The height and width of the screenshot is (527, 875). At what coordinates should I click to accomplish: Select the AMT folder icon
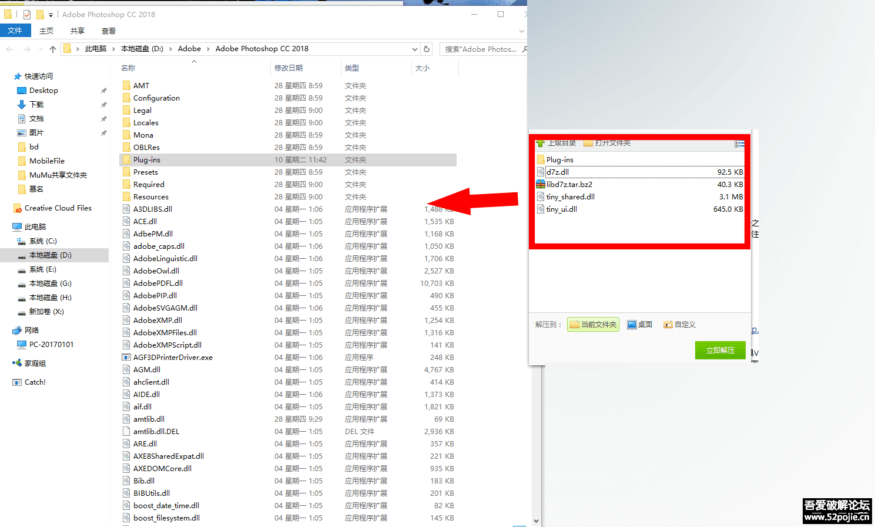click(x=126, y=85)
